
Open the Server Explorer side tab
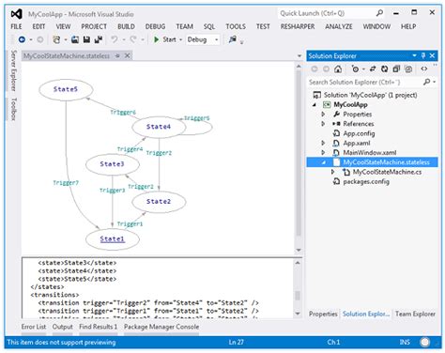pyautogui.click(x=14, y=70)
